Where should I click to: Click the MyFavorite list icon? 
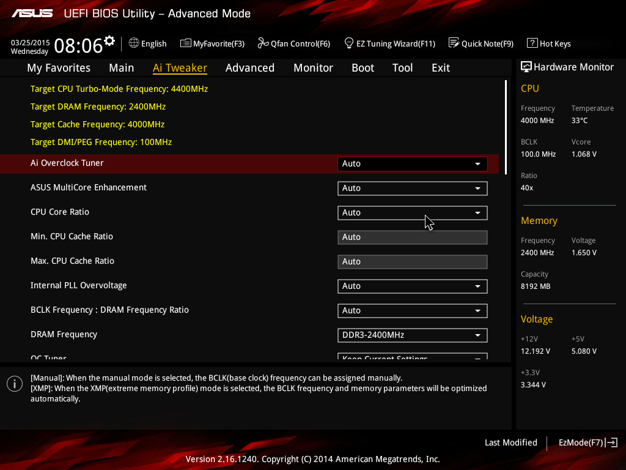coord(186,43)
